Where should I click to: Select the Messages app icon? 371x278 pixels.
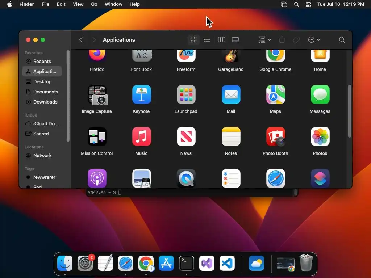click(320, 94)
